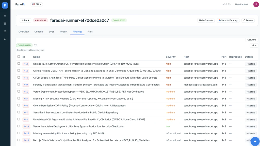The image size is (260, 146).
Task: Click the Hide button for confirmed findings
Action: coord(254,45)
